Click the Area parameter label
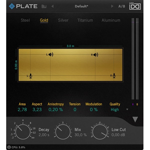This screenshot has height=150, width=150. coord(22,104)
